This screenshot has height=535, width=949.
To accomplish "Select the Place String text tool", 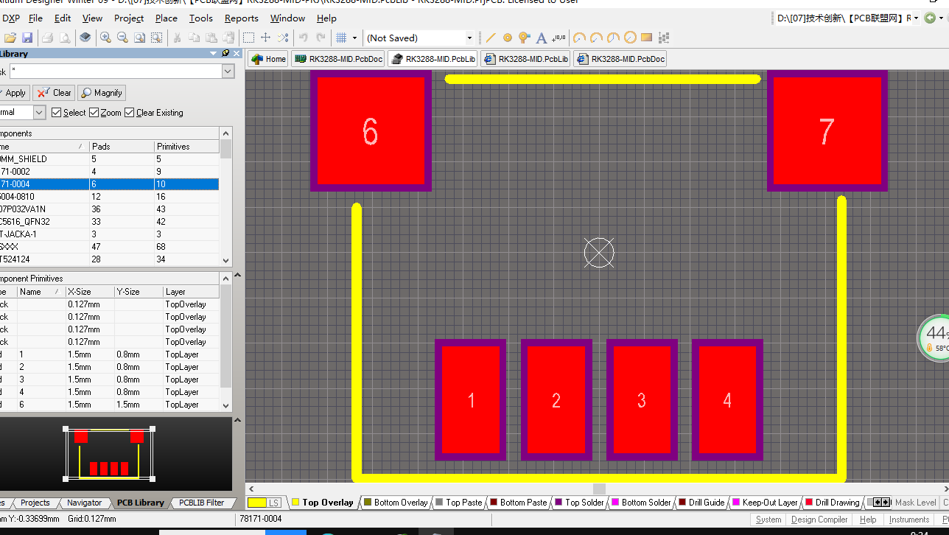I will pos(542,38).
